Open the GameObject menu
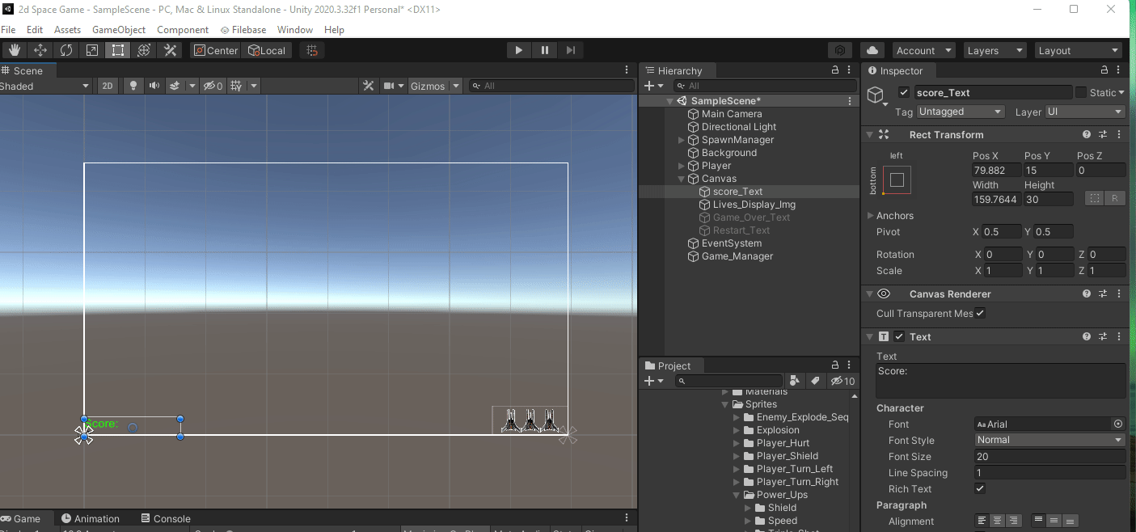 pos(119,29)
